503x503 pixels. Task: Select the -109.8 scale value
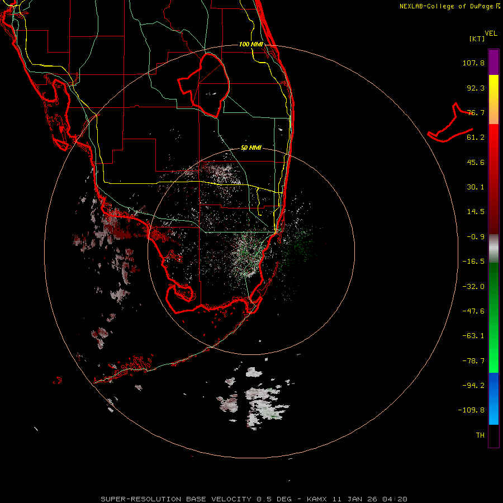(x=471, y=410)
